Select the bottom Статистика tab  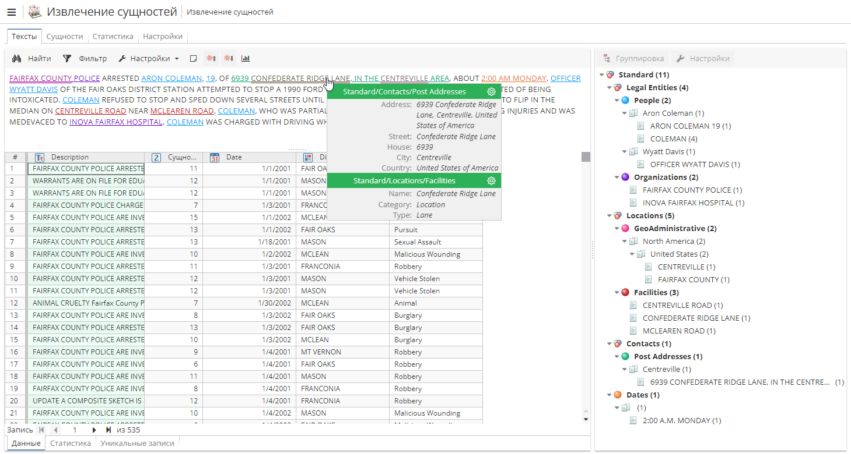71,443
